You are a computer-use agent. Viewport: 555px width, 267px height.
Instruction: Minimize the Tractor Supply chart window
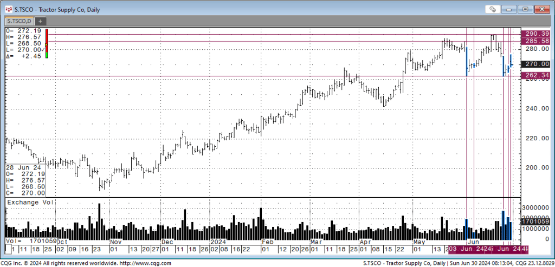[509, 9]
